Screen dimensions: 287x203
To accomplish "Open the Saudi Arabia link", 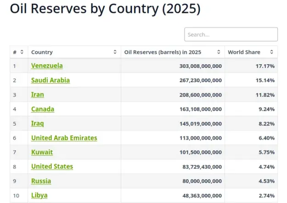I will 51,80.
